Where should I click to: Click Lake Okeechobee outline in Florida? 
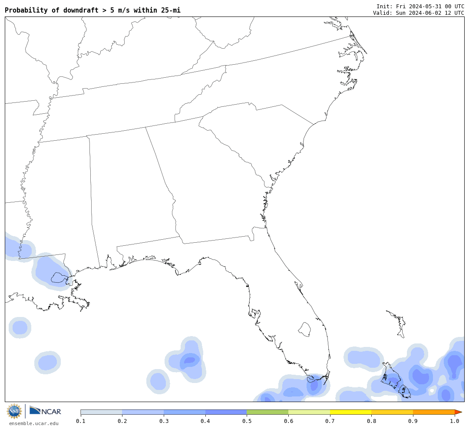coord(304,330)
